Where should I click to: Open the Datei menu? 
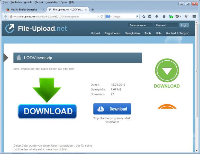tap(5, 2)
